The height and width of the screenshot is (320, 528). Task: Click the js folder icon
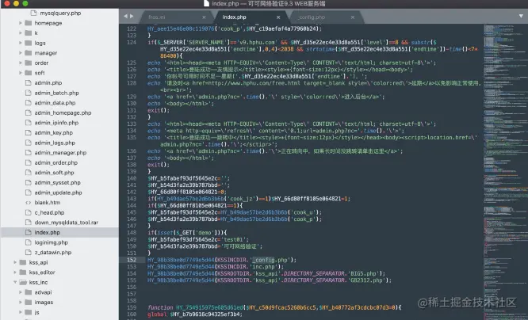[x=29, y=312]
